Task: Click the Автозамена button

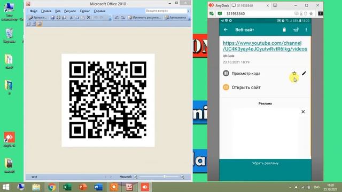Action: coord(175,18)
